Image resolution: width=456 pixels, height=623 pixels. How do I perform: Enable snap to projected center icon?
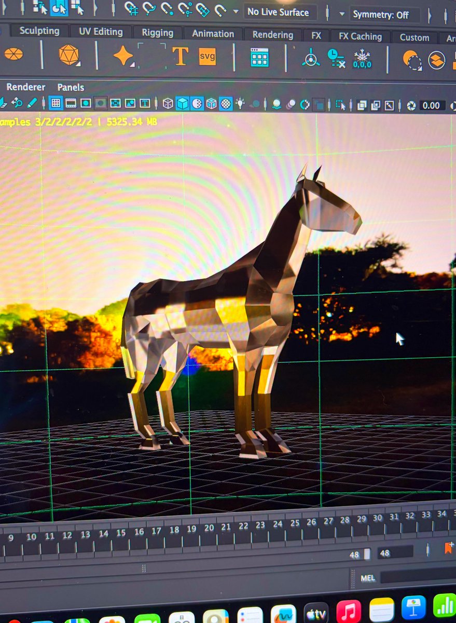[185, 9]
